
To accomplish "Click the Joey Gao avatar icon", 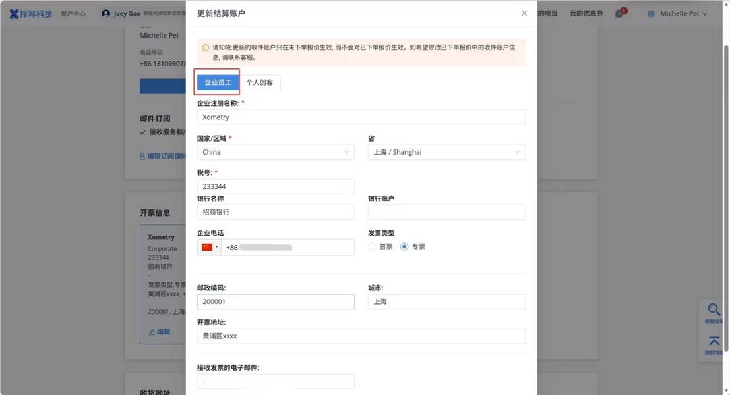I will (x=106, y=14).
